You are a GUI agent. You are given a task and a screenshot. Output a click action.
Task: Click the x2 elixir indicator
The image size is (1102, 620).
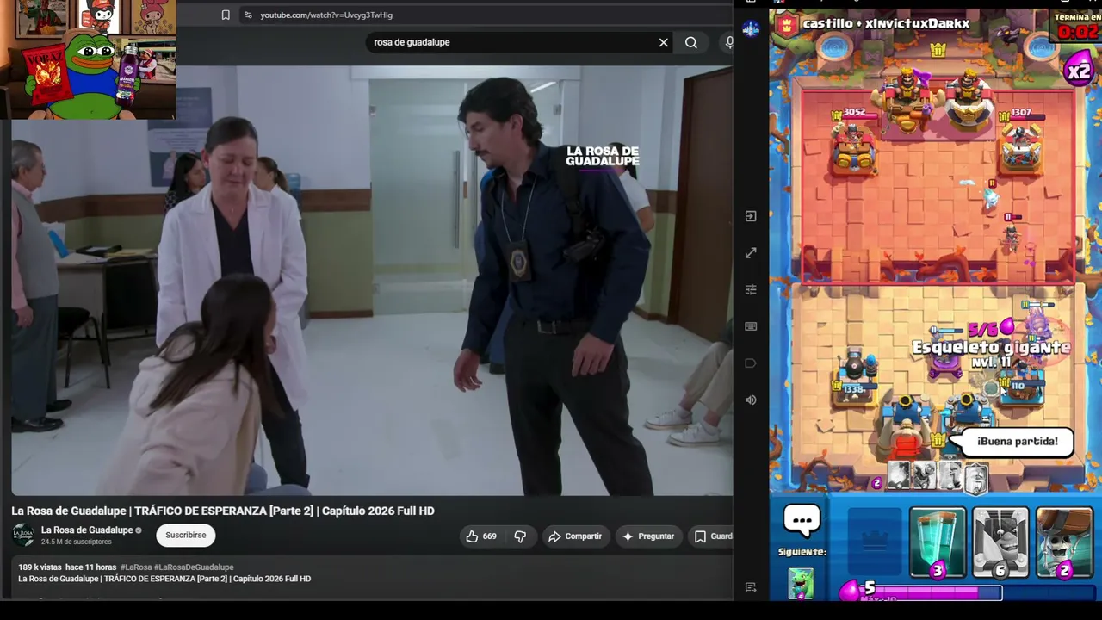pos(1079,70)
